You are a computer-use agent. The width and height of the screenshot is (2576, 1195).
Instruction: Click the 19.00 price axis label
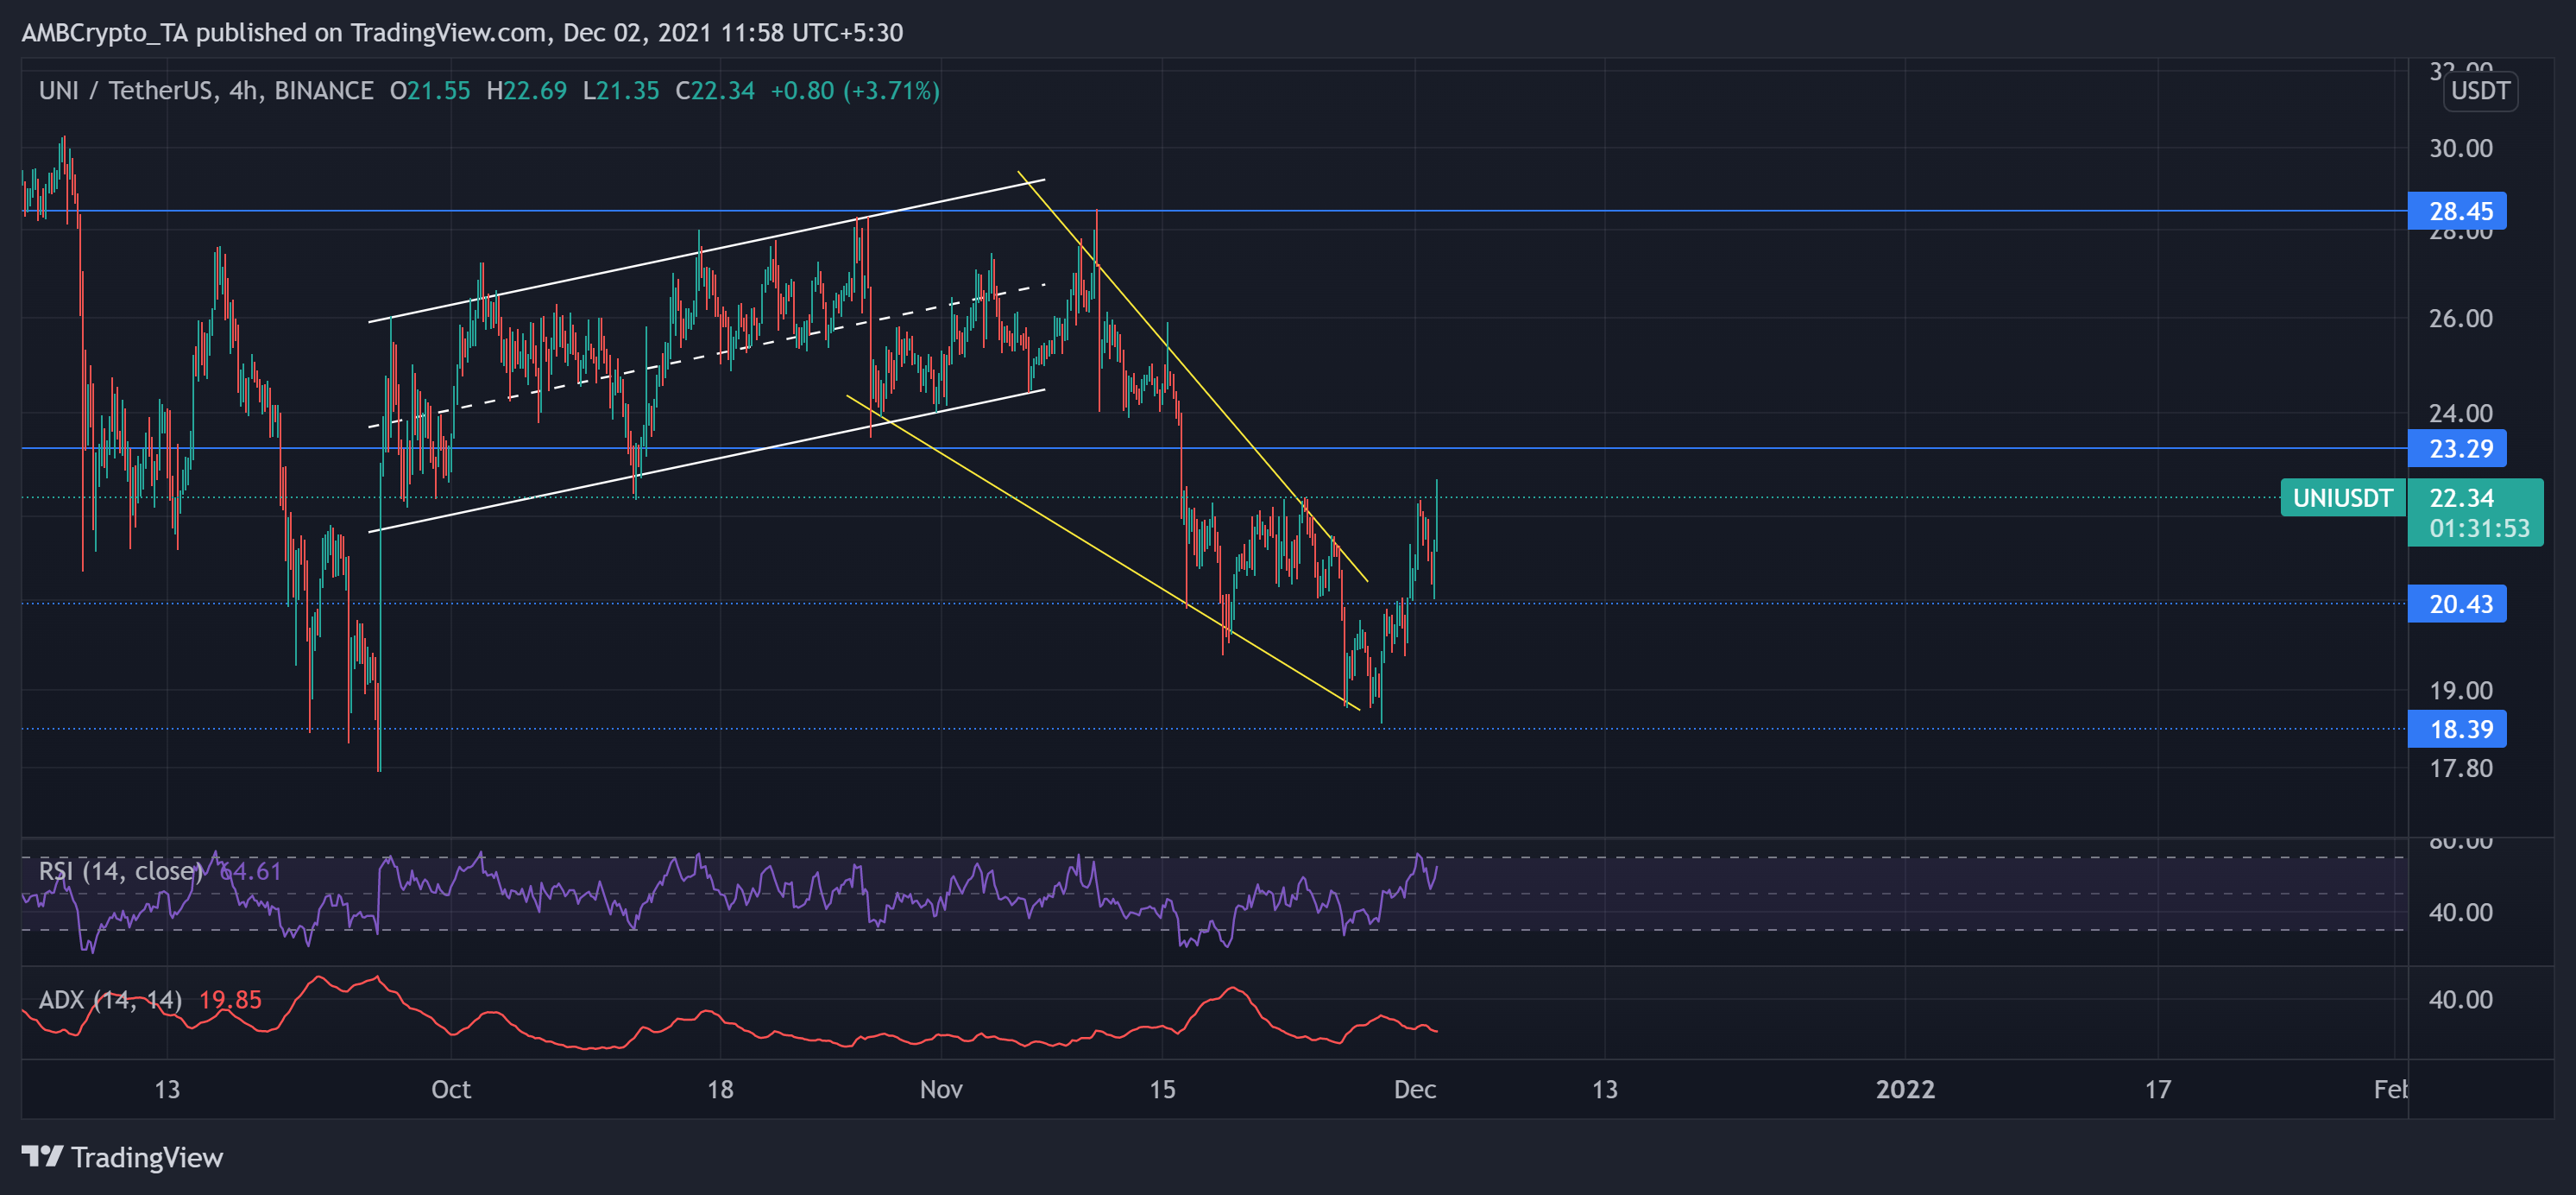(x=2461, y=690)
